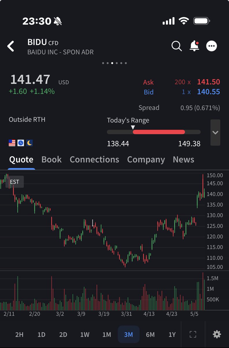
Task: Tap the range high 149.38
Action: pos(189,144)
